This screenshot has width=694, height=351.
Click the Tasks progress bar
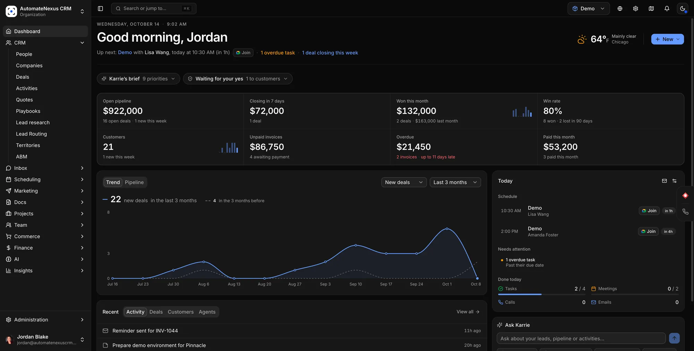(x=541, y=294)
